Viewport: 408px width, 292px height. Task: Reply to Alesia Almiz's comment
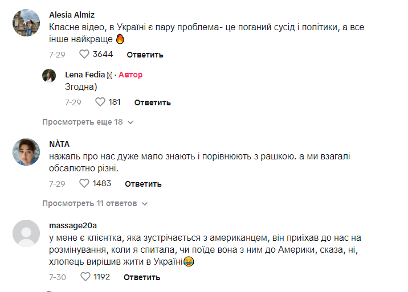(145, 55)
